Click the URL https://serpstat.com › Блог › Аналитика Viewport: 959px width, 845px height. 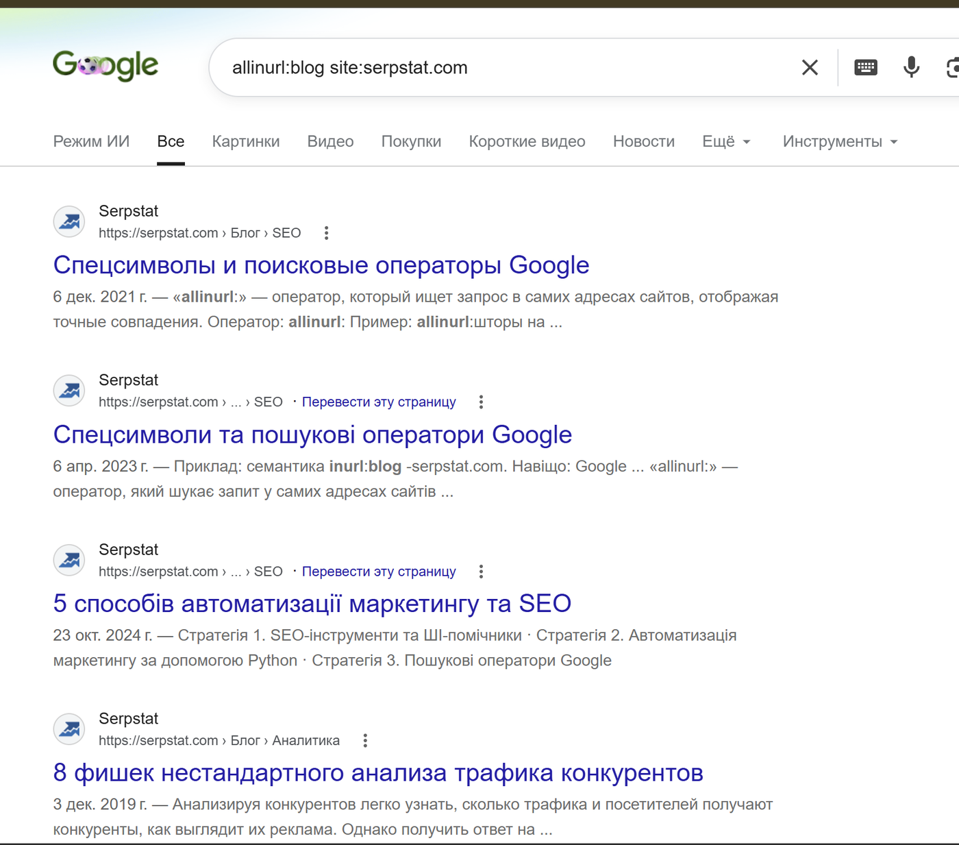219,741
